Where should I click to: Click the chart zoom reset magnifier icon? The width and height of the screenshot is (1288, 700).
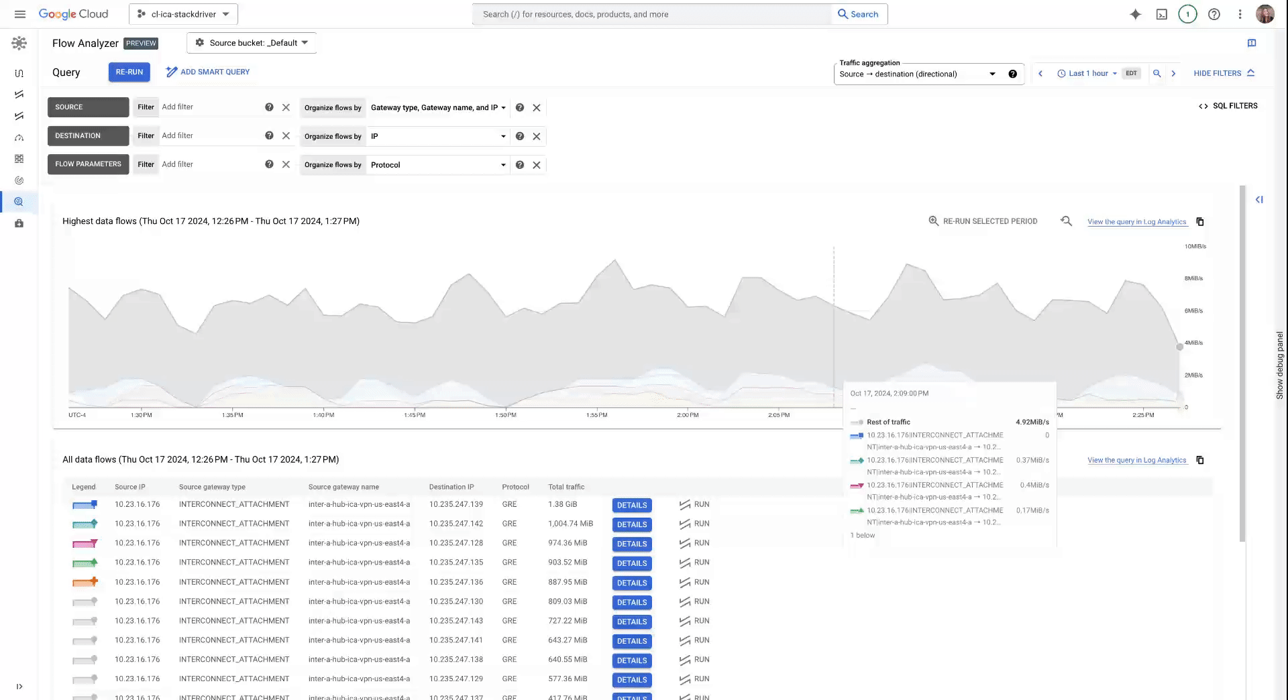pyautogui.click(x=1066, y=221)
